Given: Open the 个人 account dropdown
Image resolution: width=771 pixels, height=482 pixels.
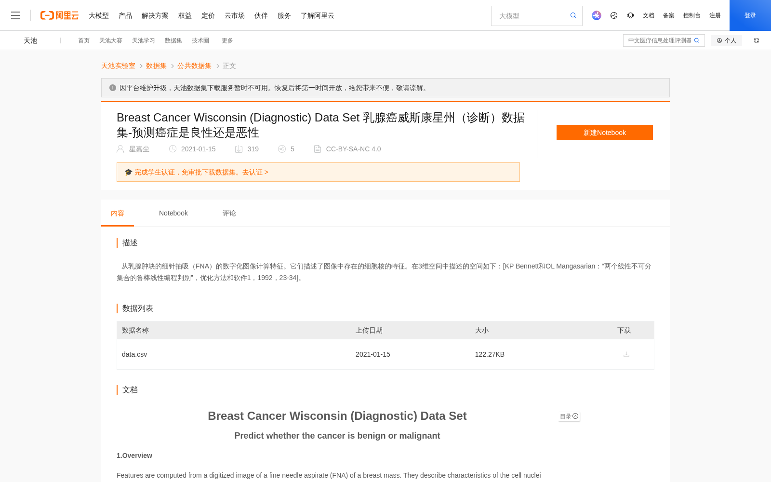Looking at the screenshot, I should [x=726, y=40].
